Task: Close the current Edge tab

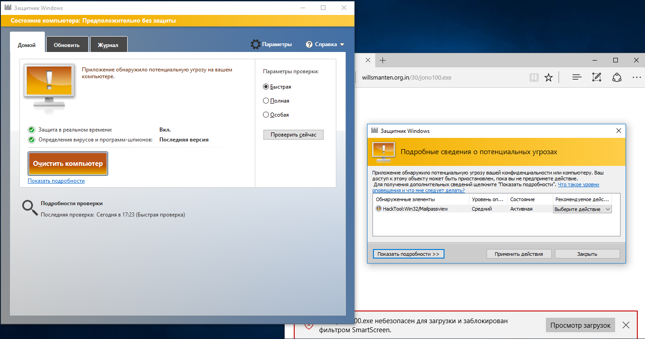Action: (368, 60)
